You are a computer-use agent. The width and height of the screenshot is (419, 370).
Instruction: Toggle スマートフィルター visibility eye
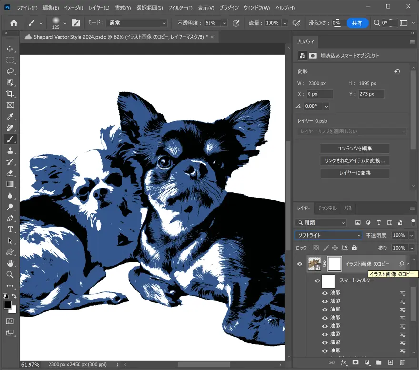point(318,281)
